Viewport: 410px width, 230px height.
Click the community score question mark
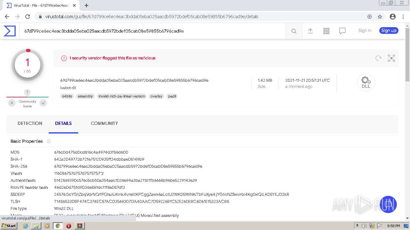[x=28, y=92]
